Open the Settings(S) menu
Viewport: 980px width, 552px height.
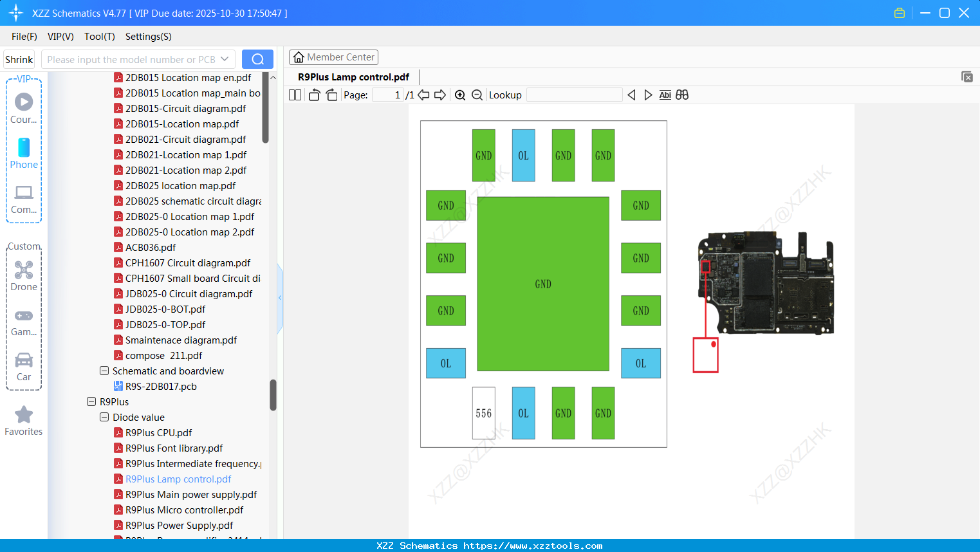click(x=149, y=37)
